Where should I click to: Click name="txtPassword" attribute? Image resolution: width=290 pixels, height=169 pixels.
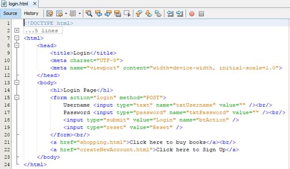(199, 112)
